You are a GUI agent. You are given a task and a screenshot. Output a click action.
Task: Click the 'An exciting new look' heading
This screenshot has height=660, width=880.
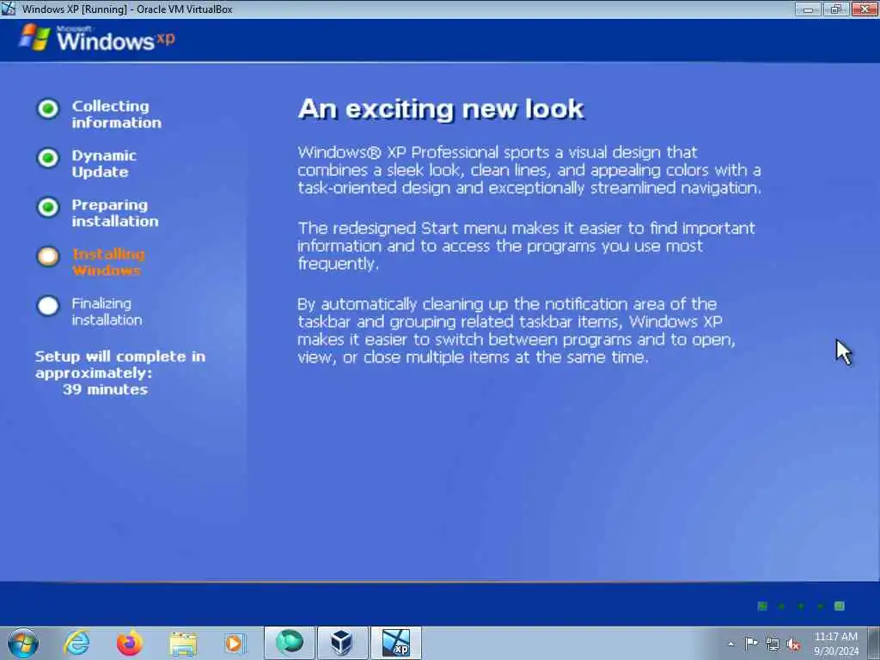[441, 108]
